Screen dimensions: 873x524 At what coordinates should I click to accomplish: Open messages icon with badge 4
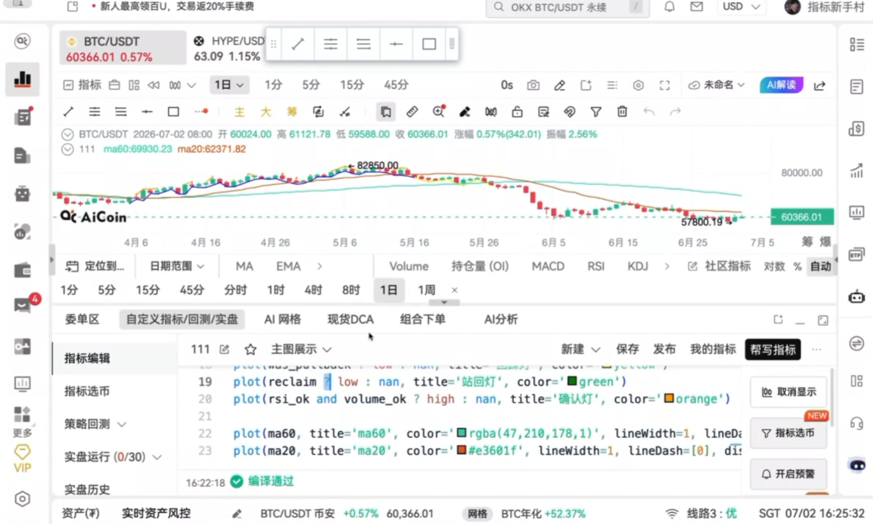coord(23,305)
